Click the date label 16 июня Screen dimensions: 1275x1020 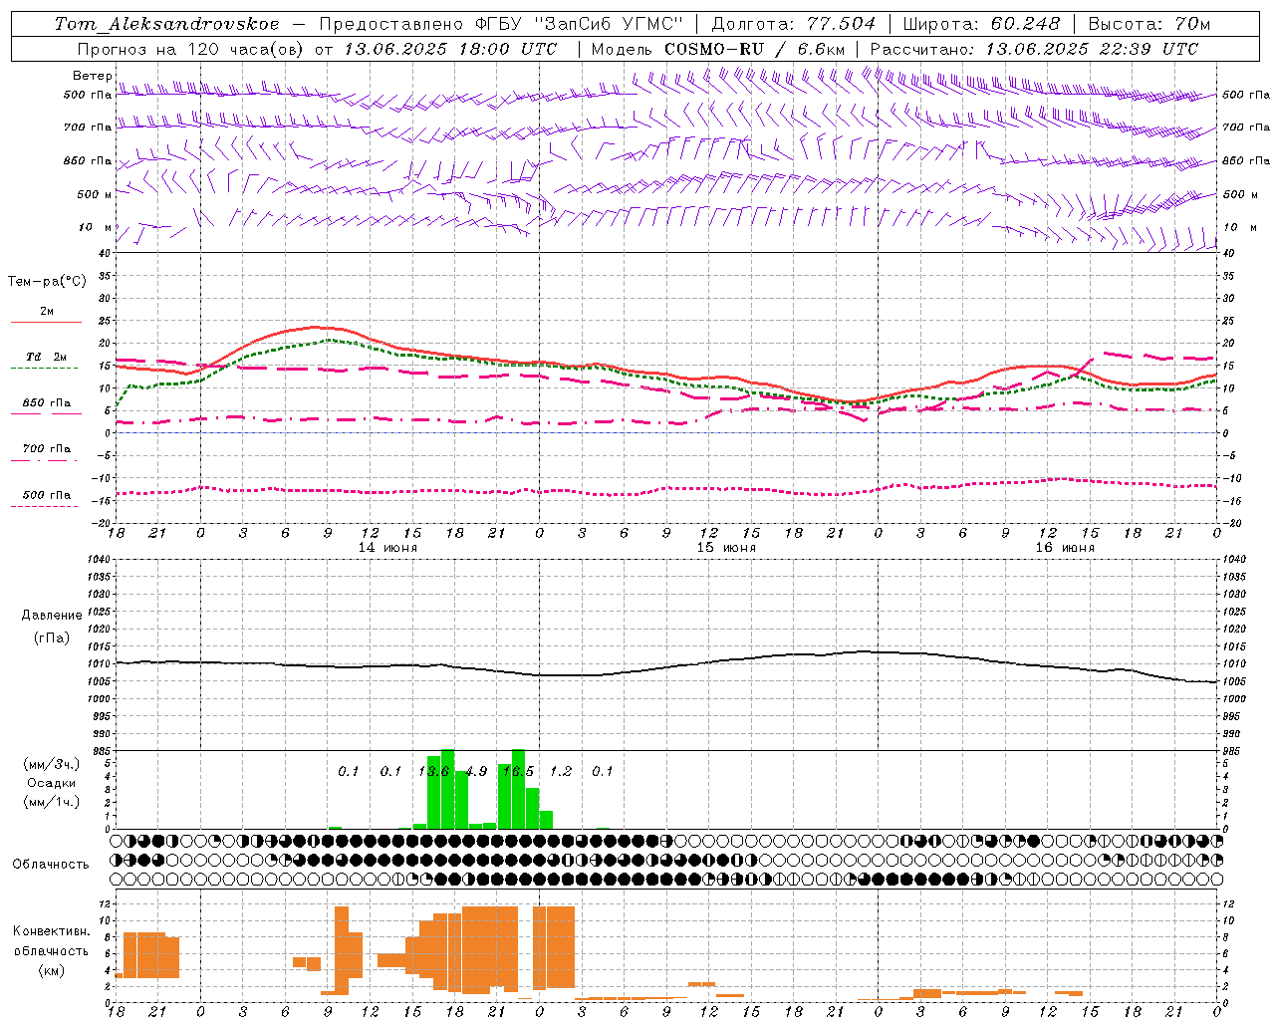coord(1065,547)
